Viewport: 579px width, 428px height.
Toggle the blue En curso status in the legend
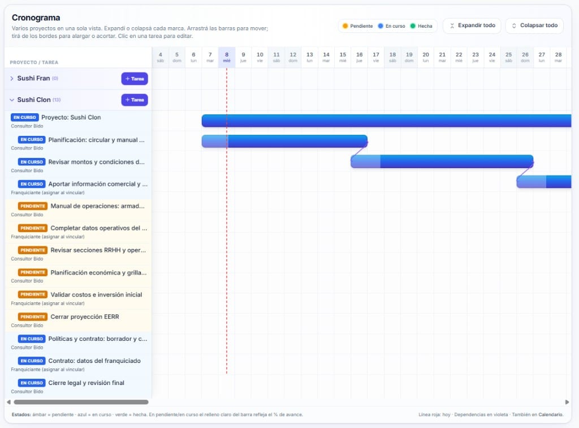(392, 25)
